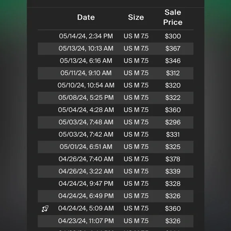Select the Sale Price column header
The height and width of the screenshot is (231, 231).
(x=173, y=17)
